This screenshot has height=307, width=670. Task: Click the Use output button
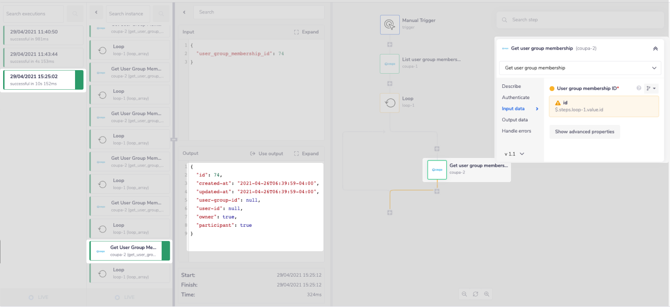267,153
